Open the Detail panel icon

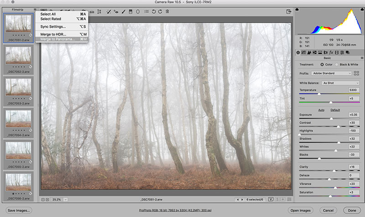point(309,52)
